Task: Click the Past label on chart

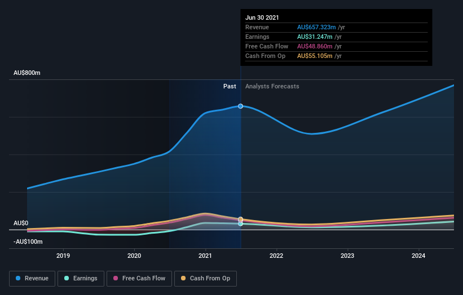Action: (230, 86)
